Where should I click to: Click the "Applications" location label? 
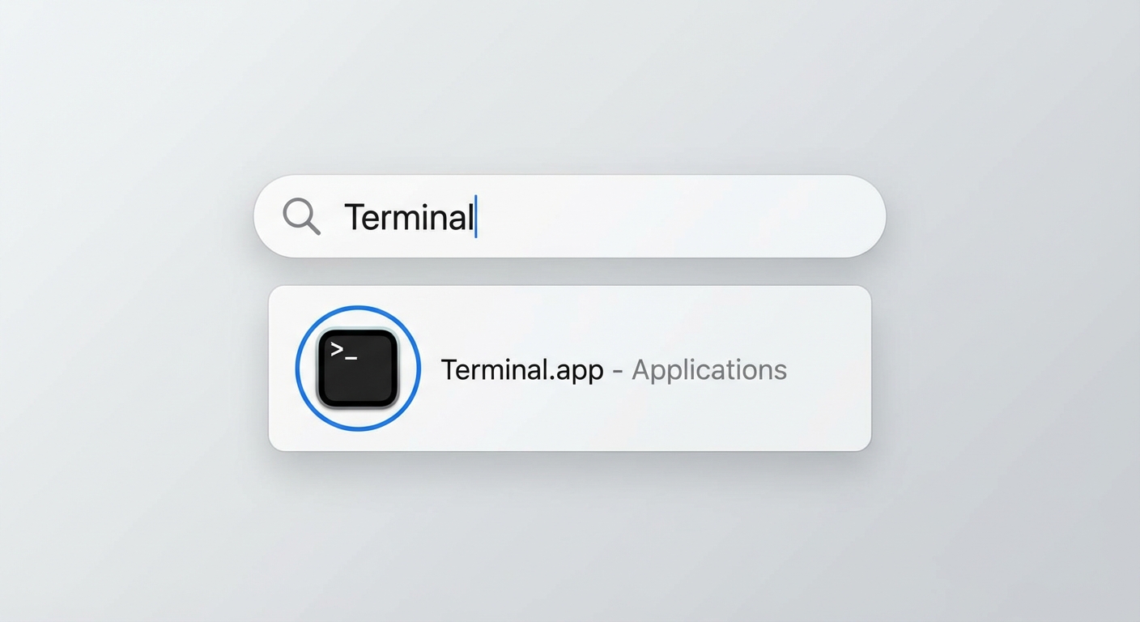click(x=709, y=370)
